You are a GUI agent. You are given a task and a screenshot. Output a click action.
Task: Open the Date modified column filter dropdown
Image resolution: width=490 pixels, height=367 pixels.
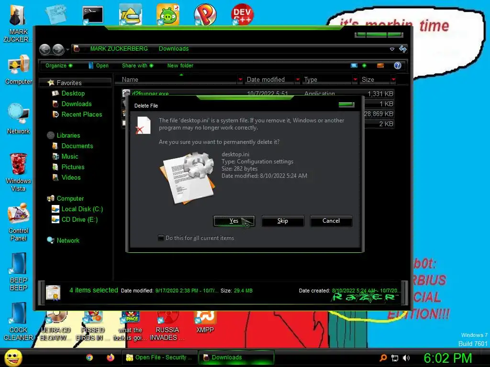[x=298, y=80]
